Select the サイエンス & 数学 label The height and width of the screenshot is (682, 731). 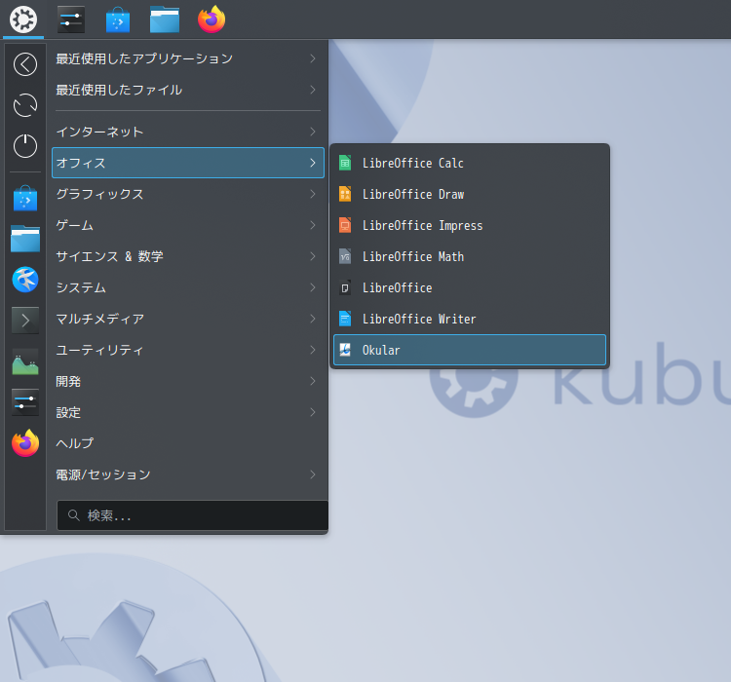tap(109, 256)
